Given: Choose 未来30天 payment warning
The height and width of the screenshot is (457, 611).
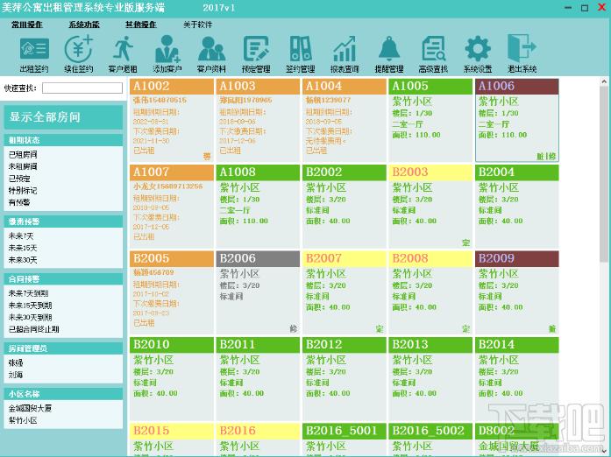Looking at the screenshot, I should (x=23, y=260).
